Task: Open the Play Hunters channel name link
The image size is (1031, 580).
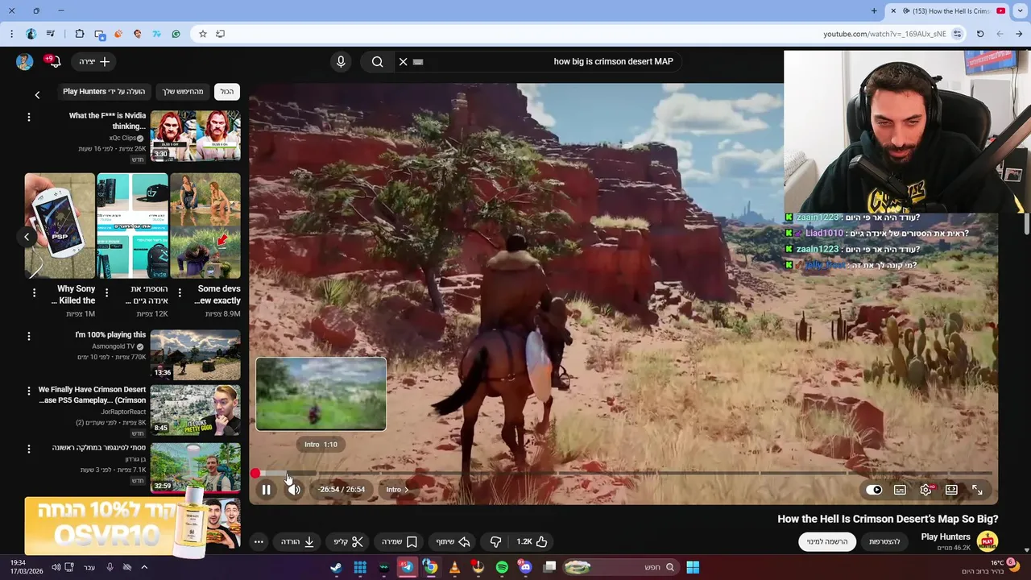Action: (x=946, y=537)
